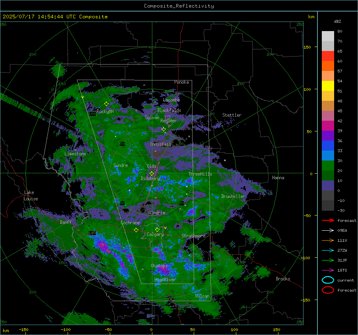Click the yellow diamond marker above Calgary
This screenshot has width=358, height=335.
tap(157, 229)
